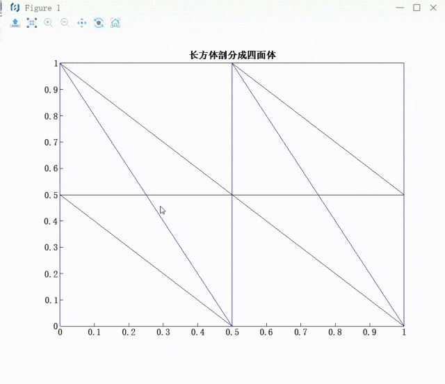Click the x-axis tick label 0.3
445x384 pixels.
(163, 333)
